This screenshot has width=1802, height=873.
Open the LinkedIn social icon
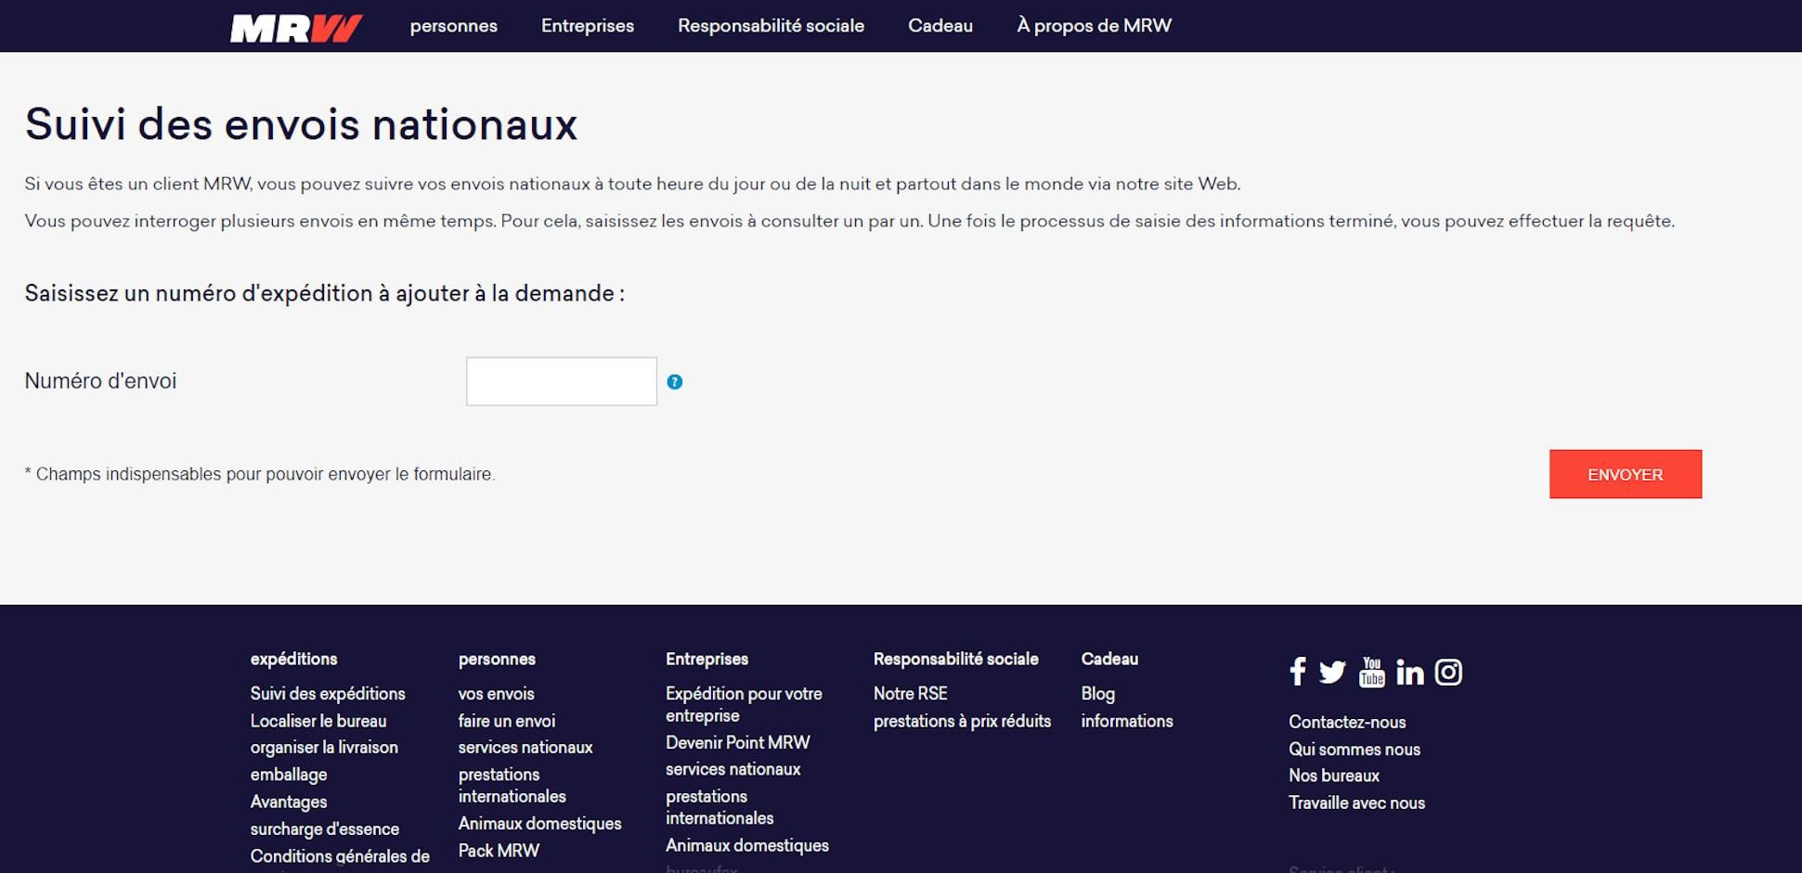(1409, 672)
